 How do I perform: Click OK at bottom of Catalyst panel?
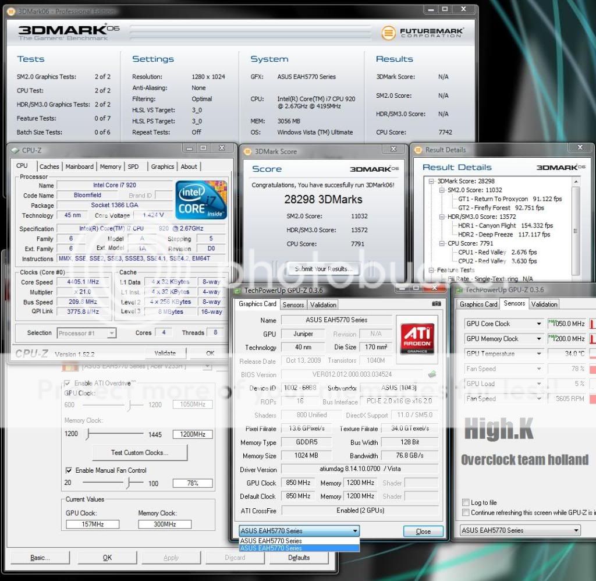point(107,558)
